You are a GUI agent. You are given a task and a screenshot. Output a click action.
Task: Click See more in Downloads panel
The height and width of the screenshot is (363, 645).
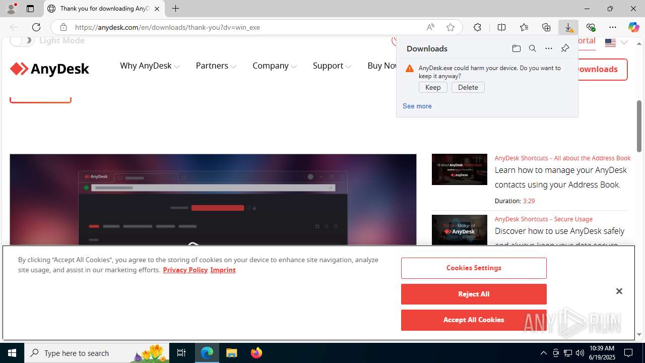click(x=417, y=106)
